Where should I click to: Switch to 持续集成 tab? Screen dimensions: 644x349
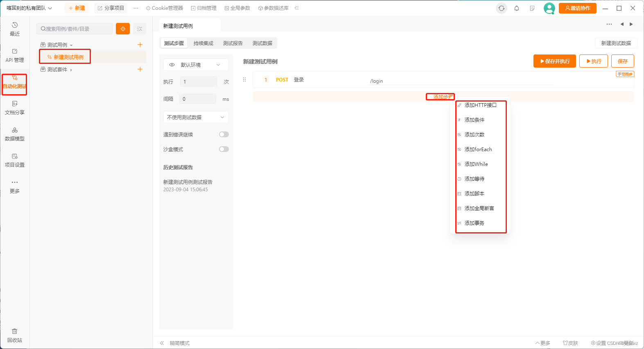tap(203, 43)
